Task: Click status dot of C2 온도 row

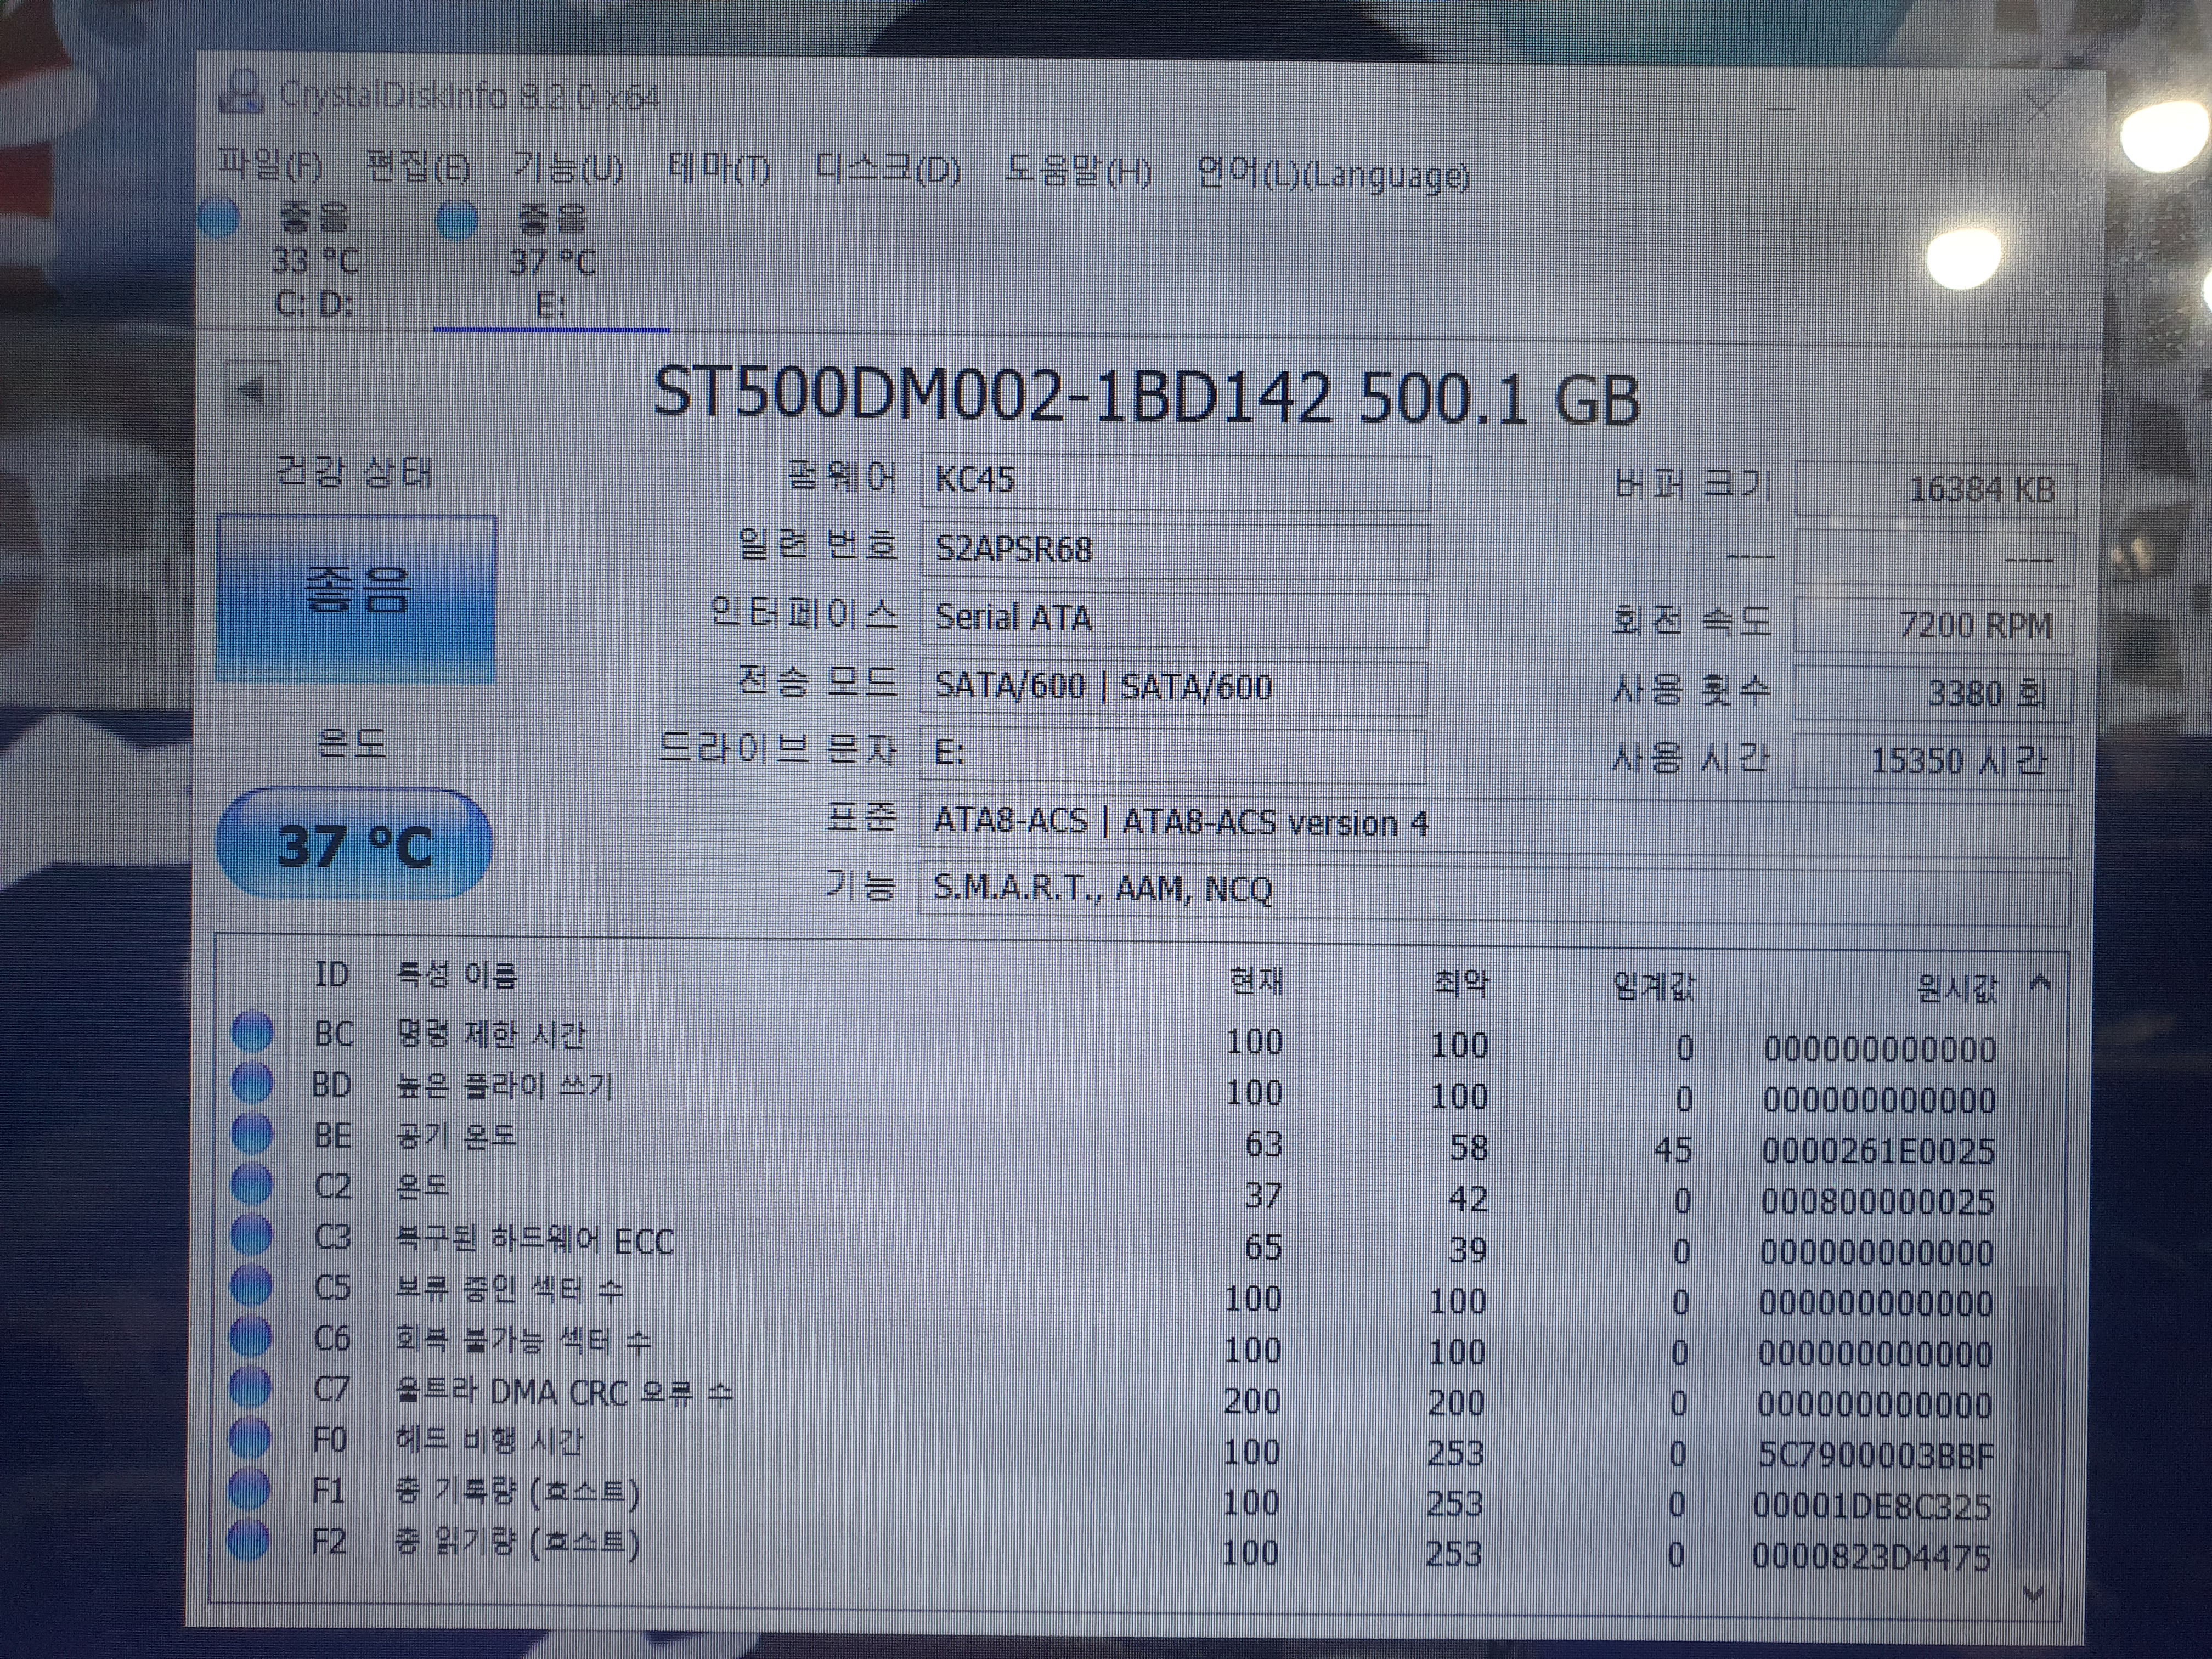Action: (252, 1184)
